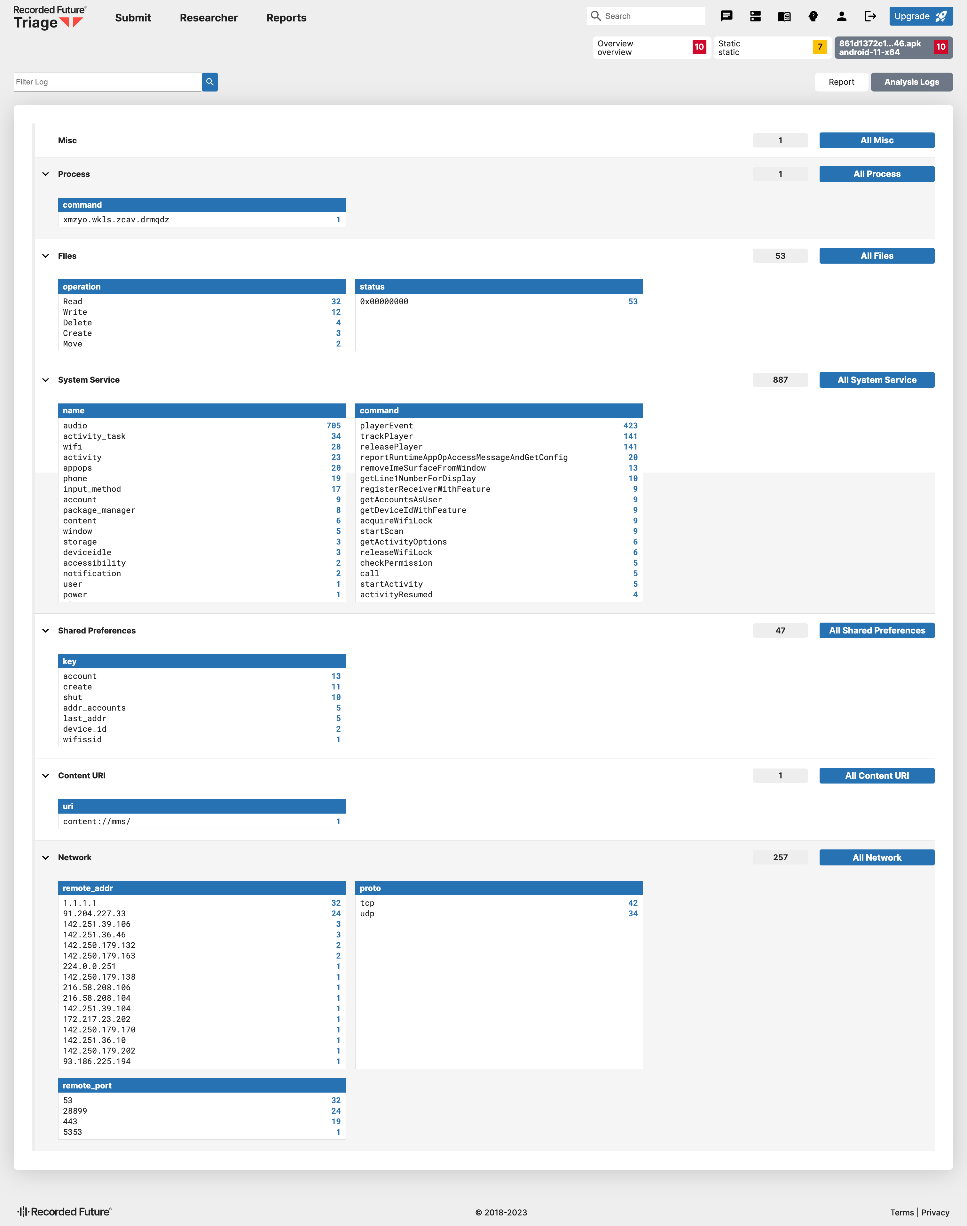967x1226 pixels.
Task: Open the Researcher menu
Action: coord(209,18)
